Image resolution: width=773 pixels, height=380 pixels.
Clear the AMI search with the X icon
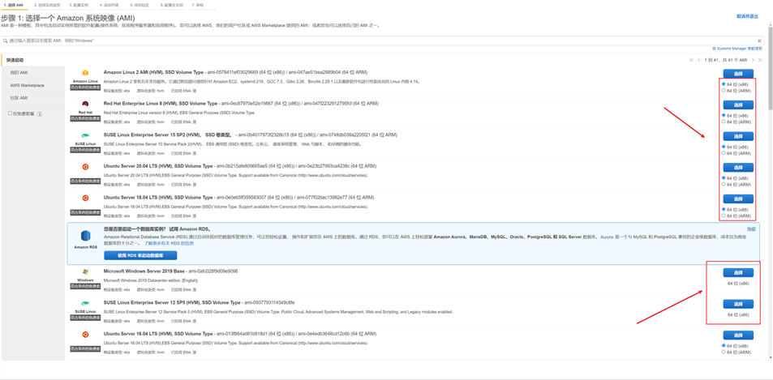(759, 41)
